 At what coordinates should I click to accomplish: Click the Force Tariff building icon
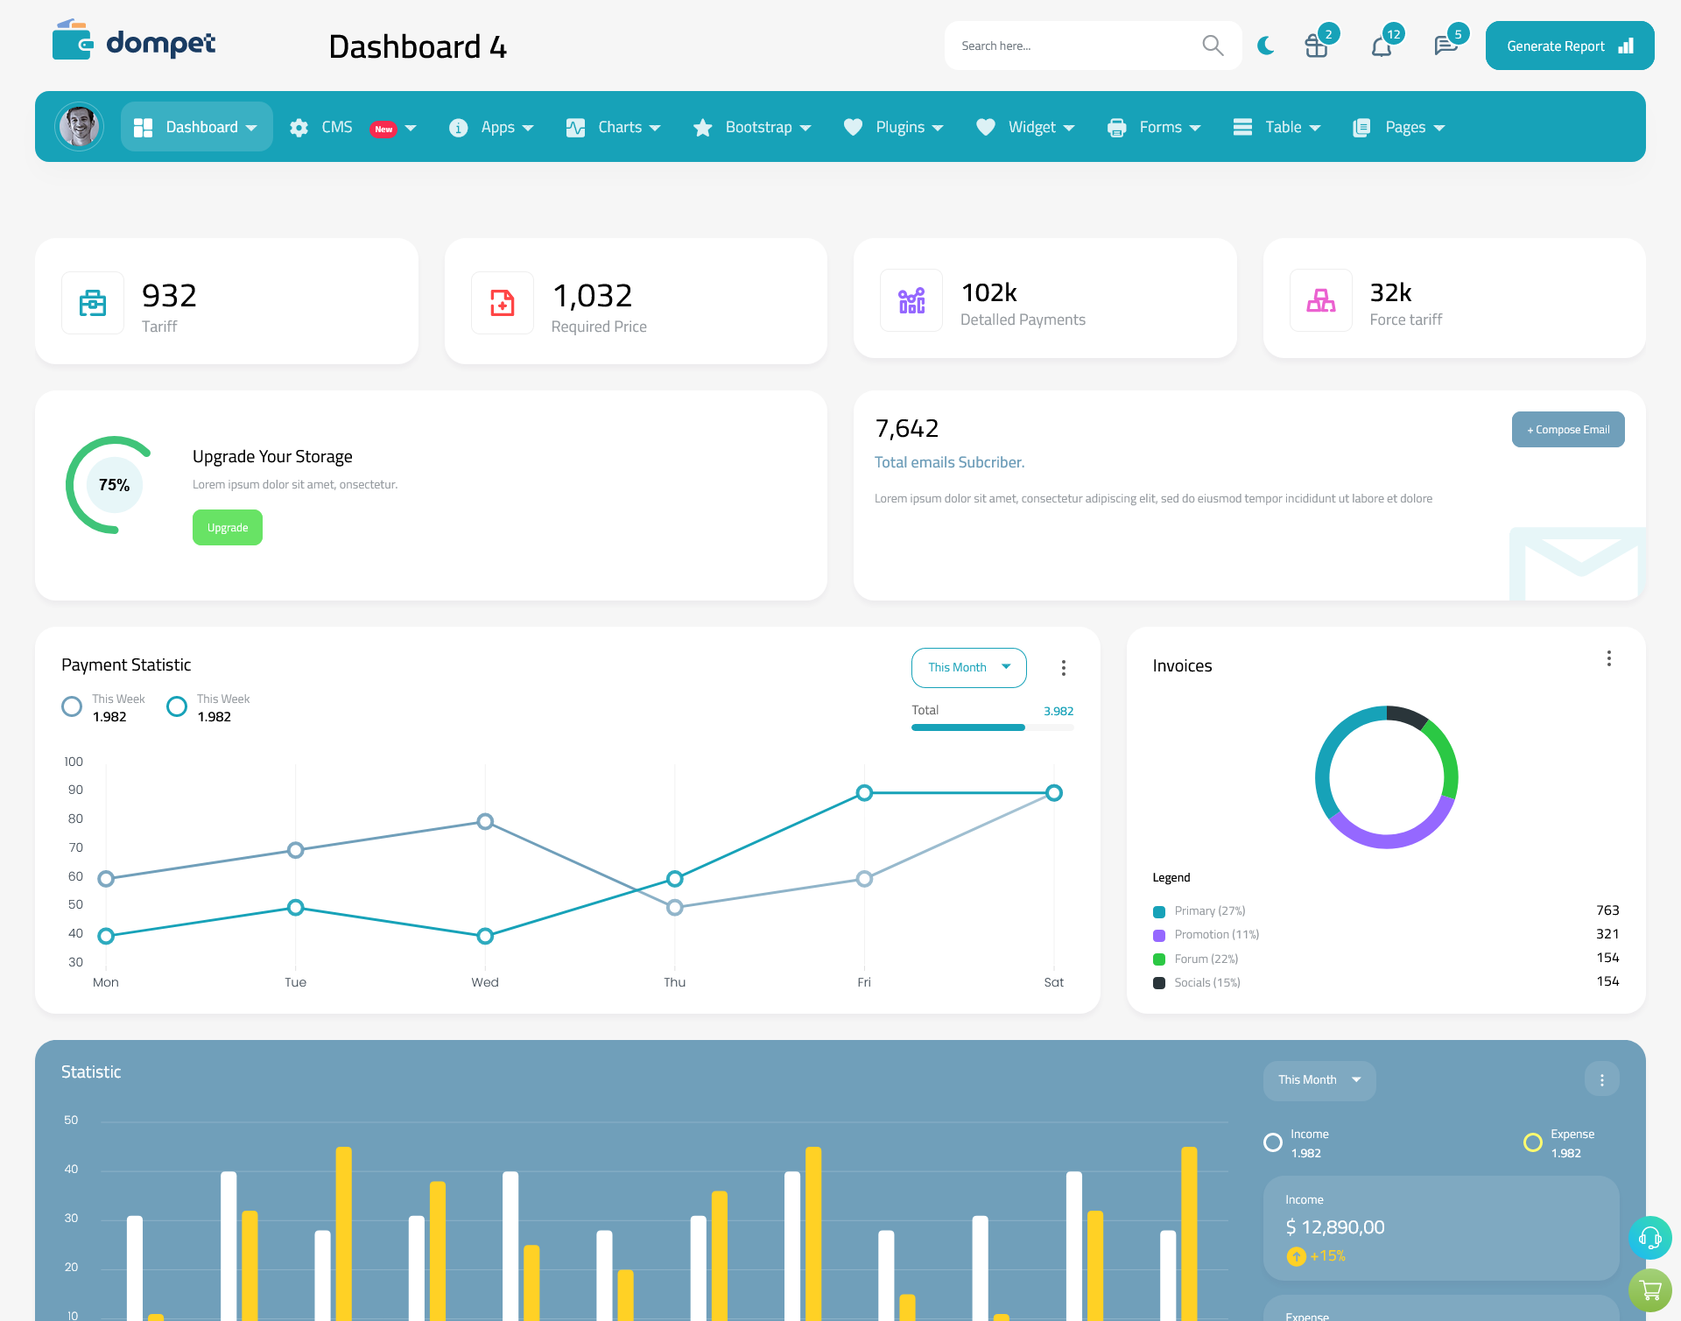point(1319,299)
